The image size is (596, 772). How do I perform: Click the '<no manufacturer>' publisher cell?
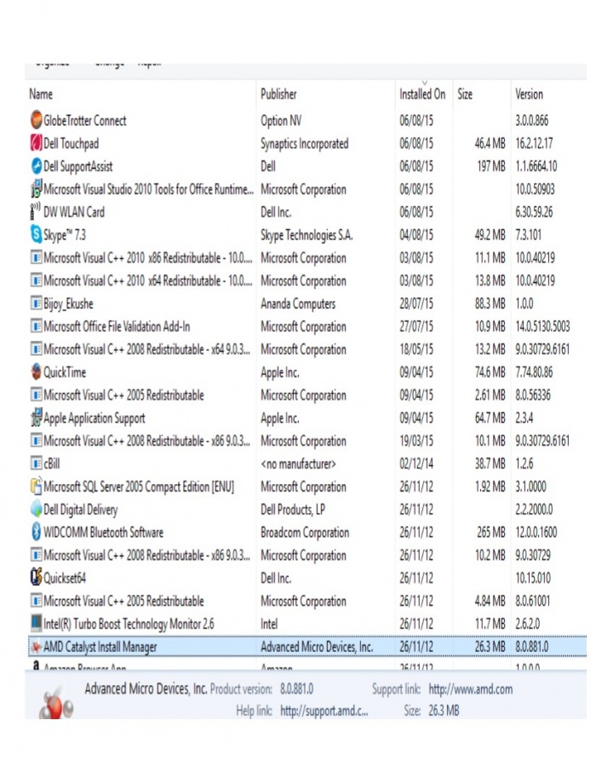(298, 464)
